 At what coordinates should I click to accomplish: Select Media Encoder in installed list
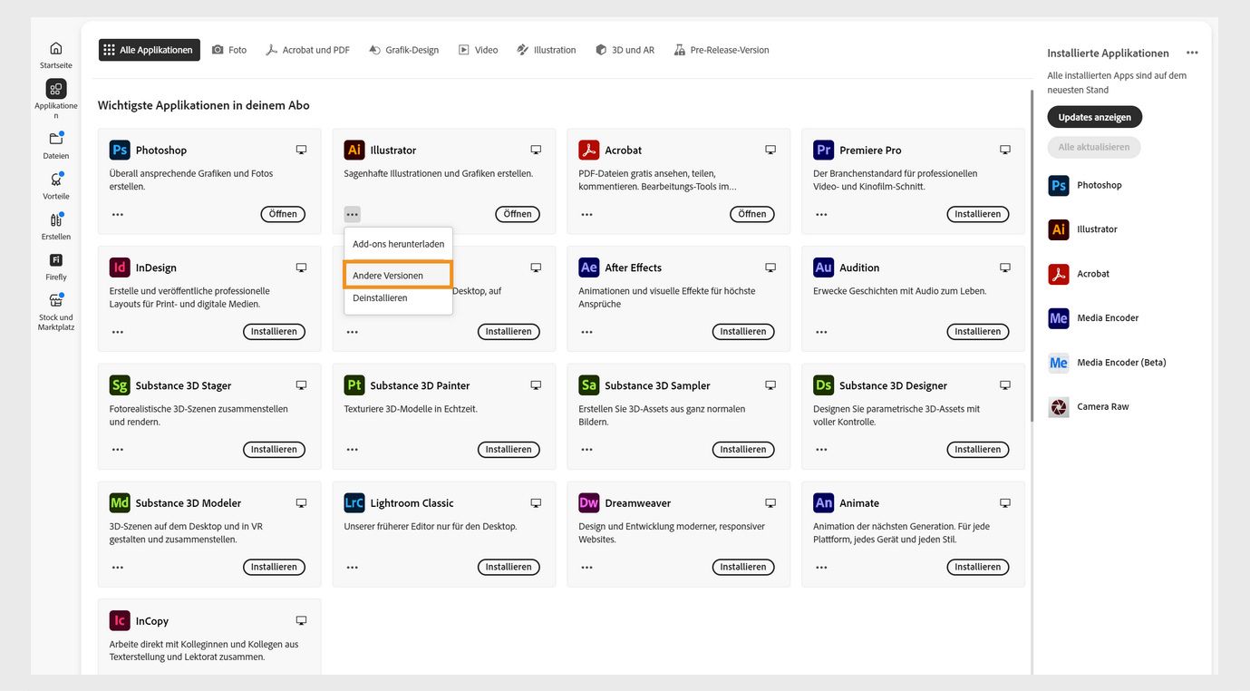(x=1093, y=318)
